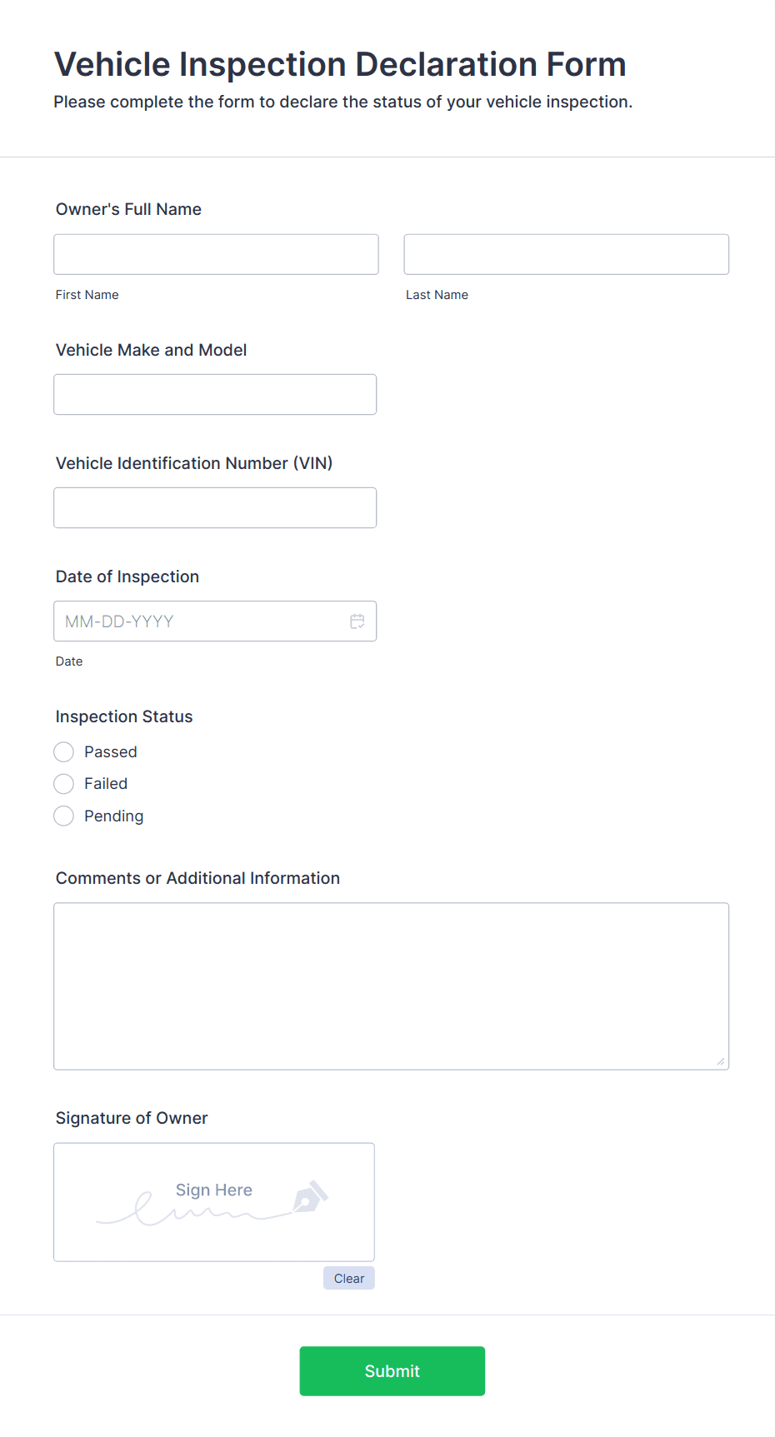This screenshot has width=775, height=1437.
Task: Click the Signature of Owner label
Action: (x=131, y=1118)
